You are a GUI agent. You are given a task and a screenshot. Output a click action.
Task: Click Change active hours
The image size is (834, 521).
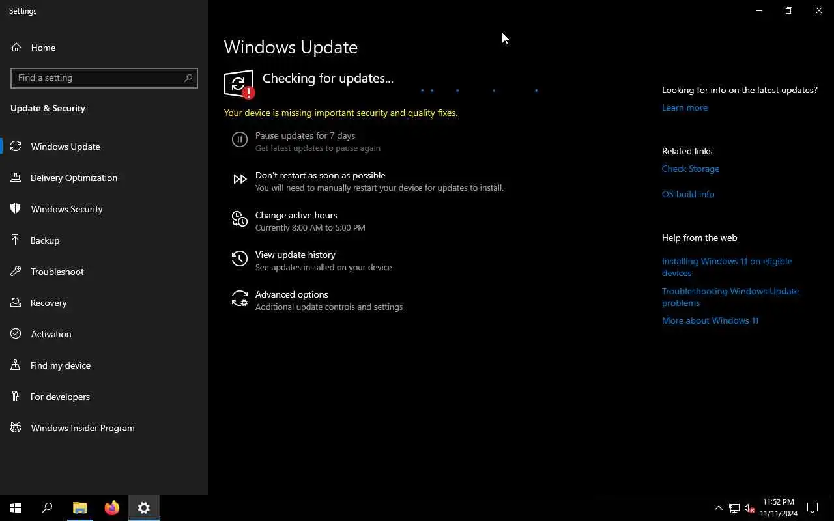coord(296,216)
